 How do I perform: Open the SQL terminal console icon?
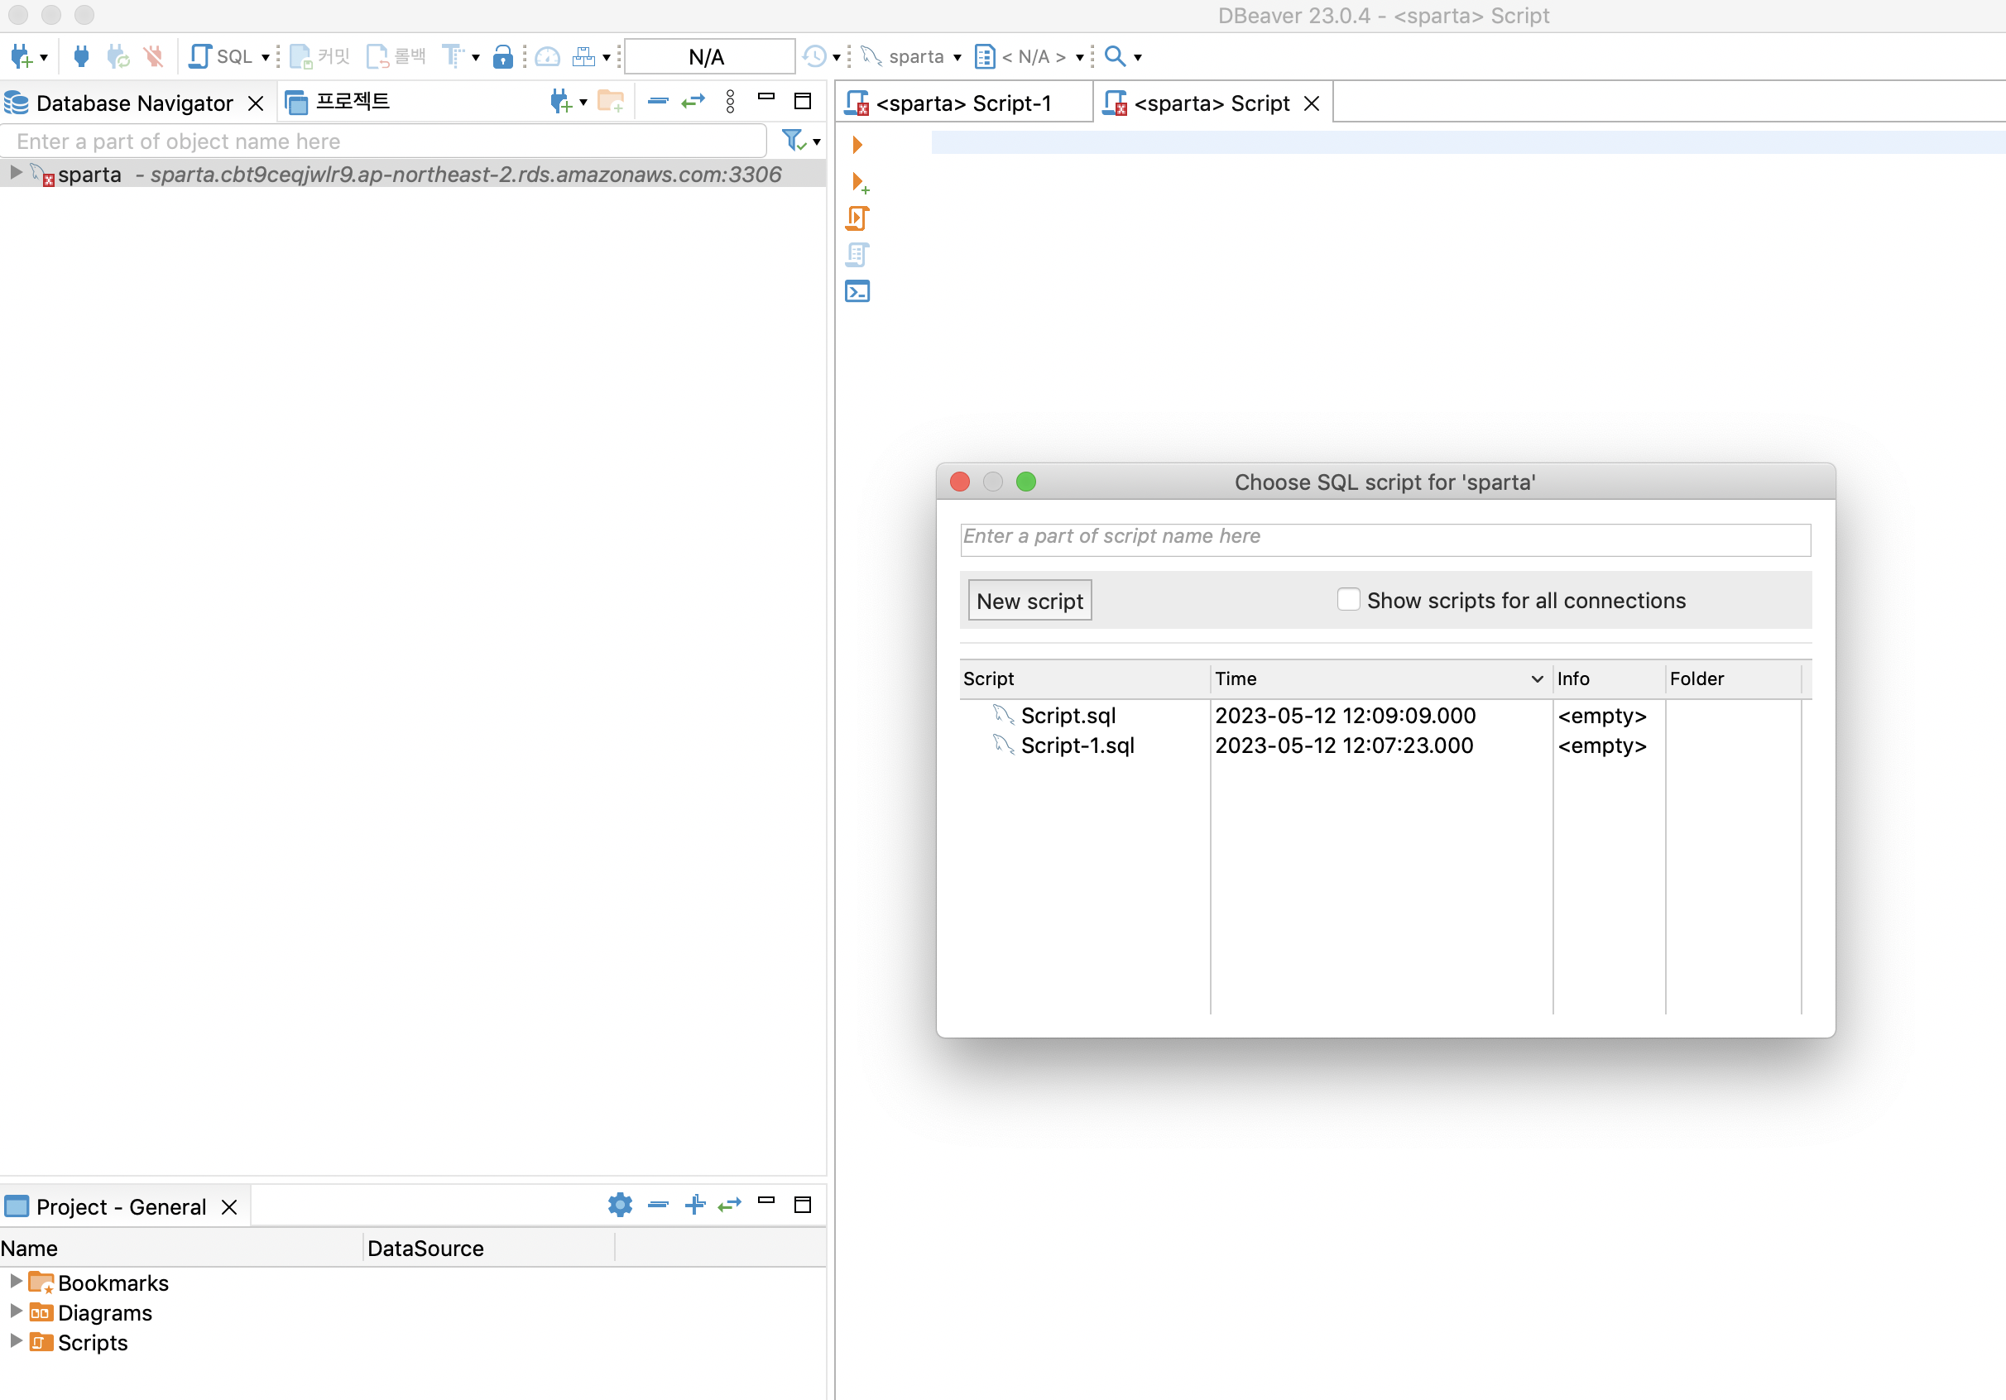tap(857, 292)
